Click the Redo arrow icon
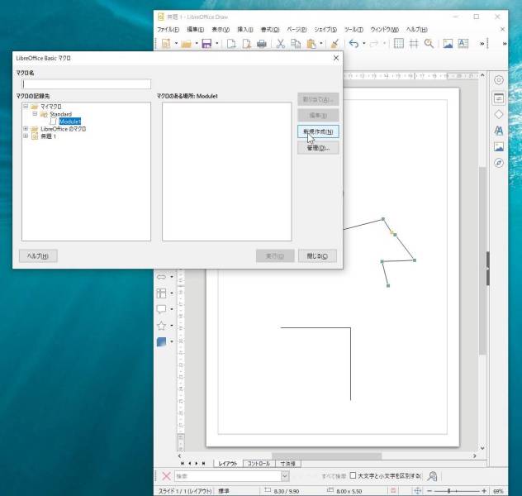The width and height of the screenshot is (522, 496). [374, 44]
